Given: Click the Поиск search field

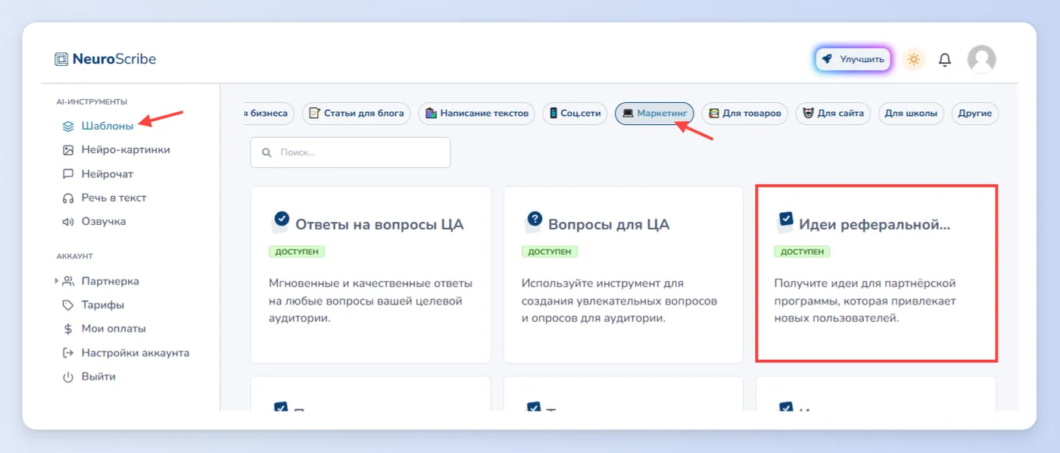Looking at the screenshot, I should (x=351, y=152).
